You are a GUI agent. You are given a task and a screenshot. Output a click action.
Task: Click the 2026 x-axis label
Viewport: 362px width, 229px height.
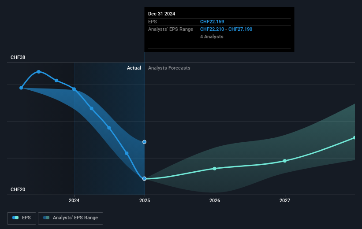click(x=215, y=200)
